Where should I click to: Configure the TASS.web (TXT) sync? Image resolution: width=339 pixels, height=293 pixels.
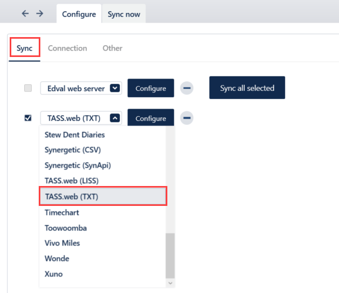point(151,118)
